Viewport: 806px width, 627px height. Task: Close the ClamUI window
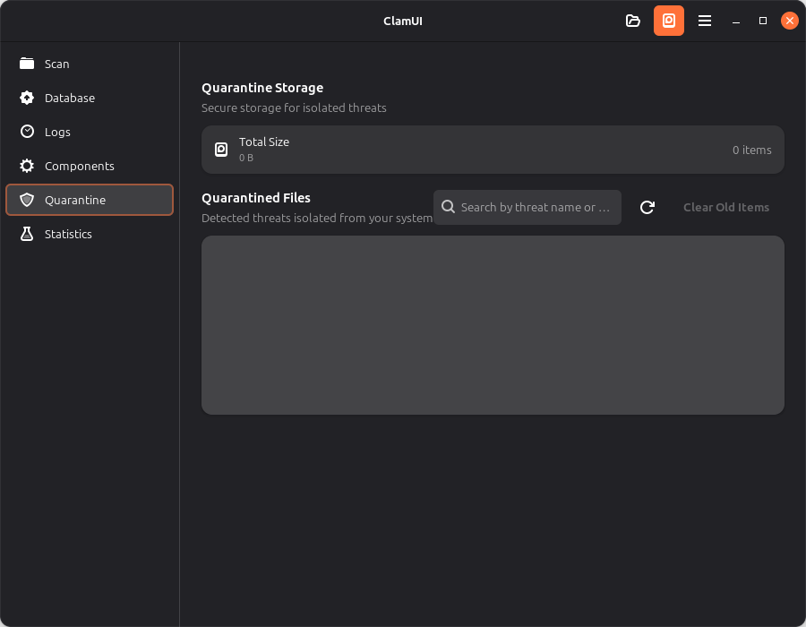(789, 21)
